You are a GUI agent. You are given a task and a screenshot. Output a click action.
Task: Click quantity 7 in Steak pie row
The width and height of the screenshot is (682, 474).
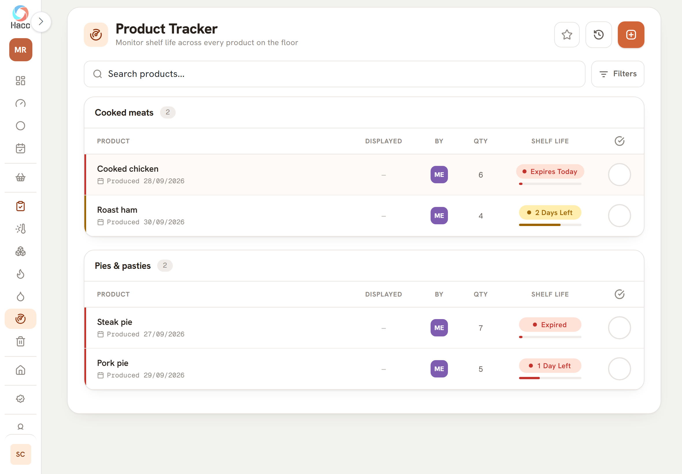click(x=480, y=328)
